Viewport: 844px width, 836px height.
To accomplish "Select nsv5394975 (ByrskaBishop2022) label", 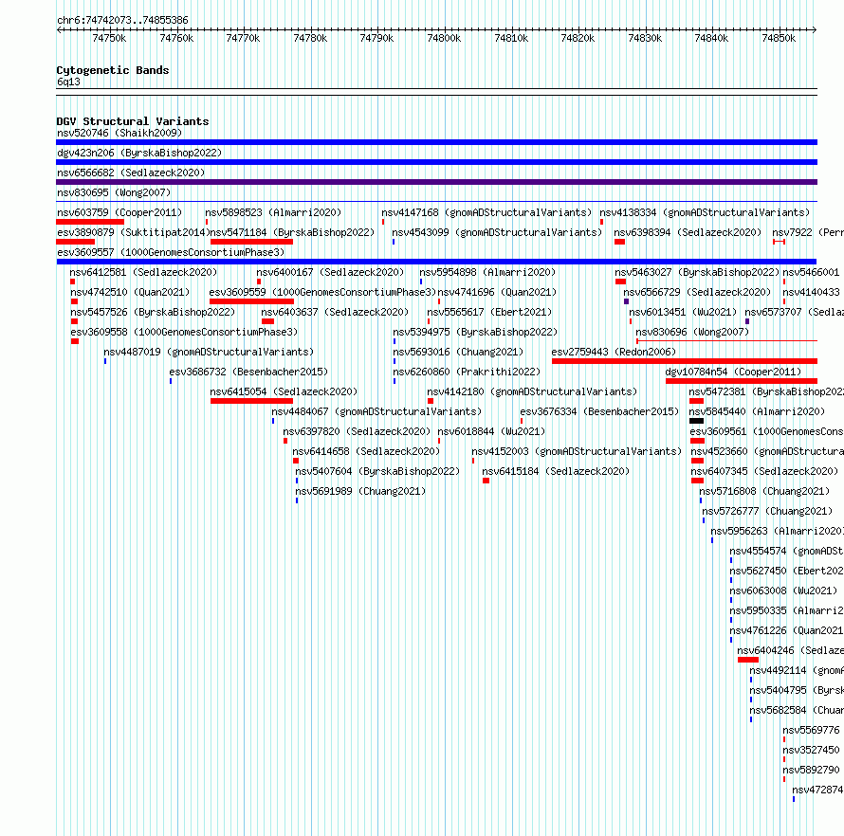I will tap(475, 332).
